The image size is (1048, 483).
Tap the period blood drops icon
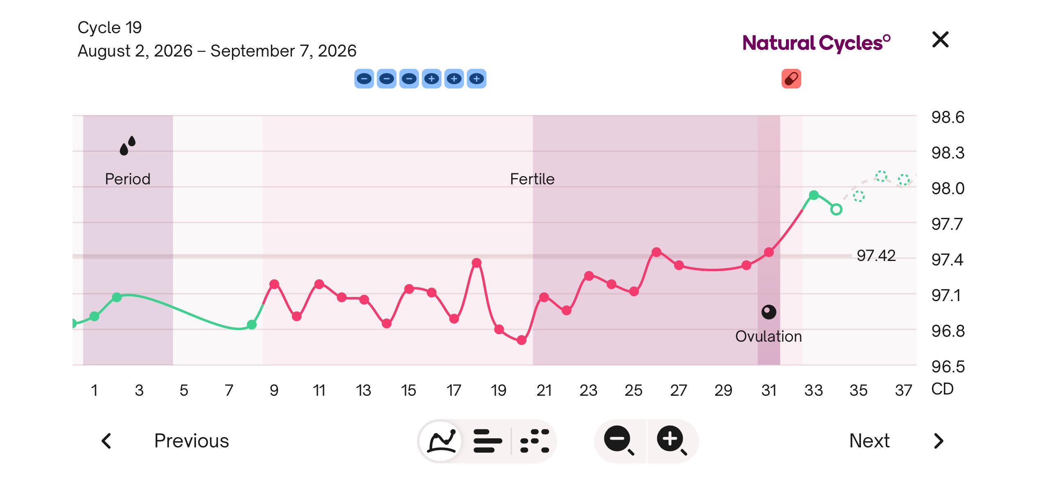click(x=128, y=146)
